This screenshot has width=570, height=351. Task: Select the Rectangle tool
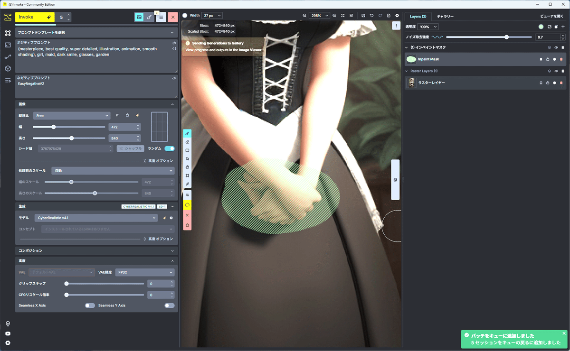pyautogui.click(x=187, y=149)
